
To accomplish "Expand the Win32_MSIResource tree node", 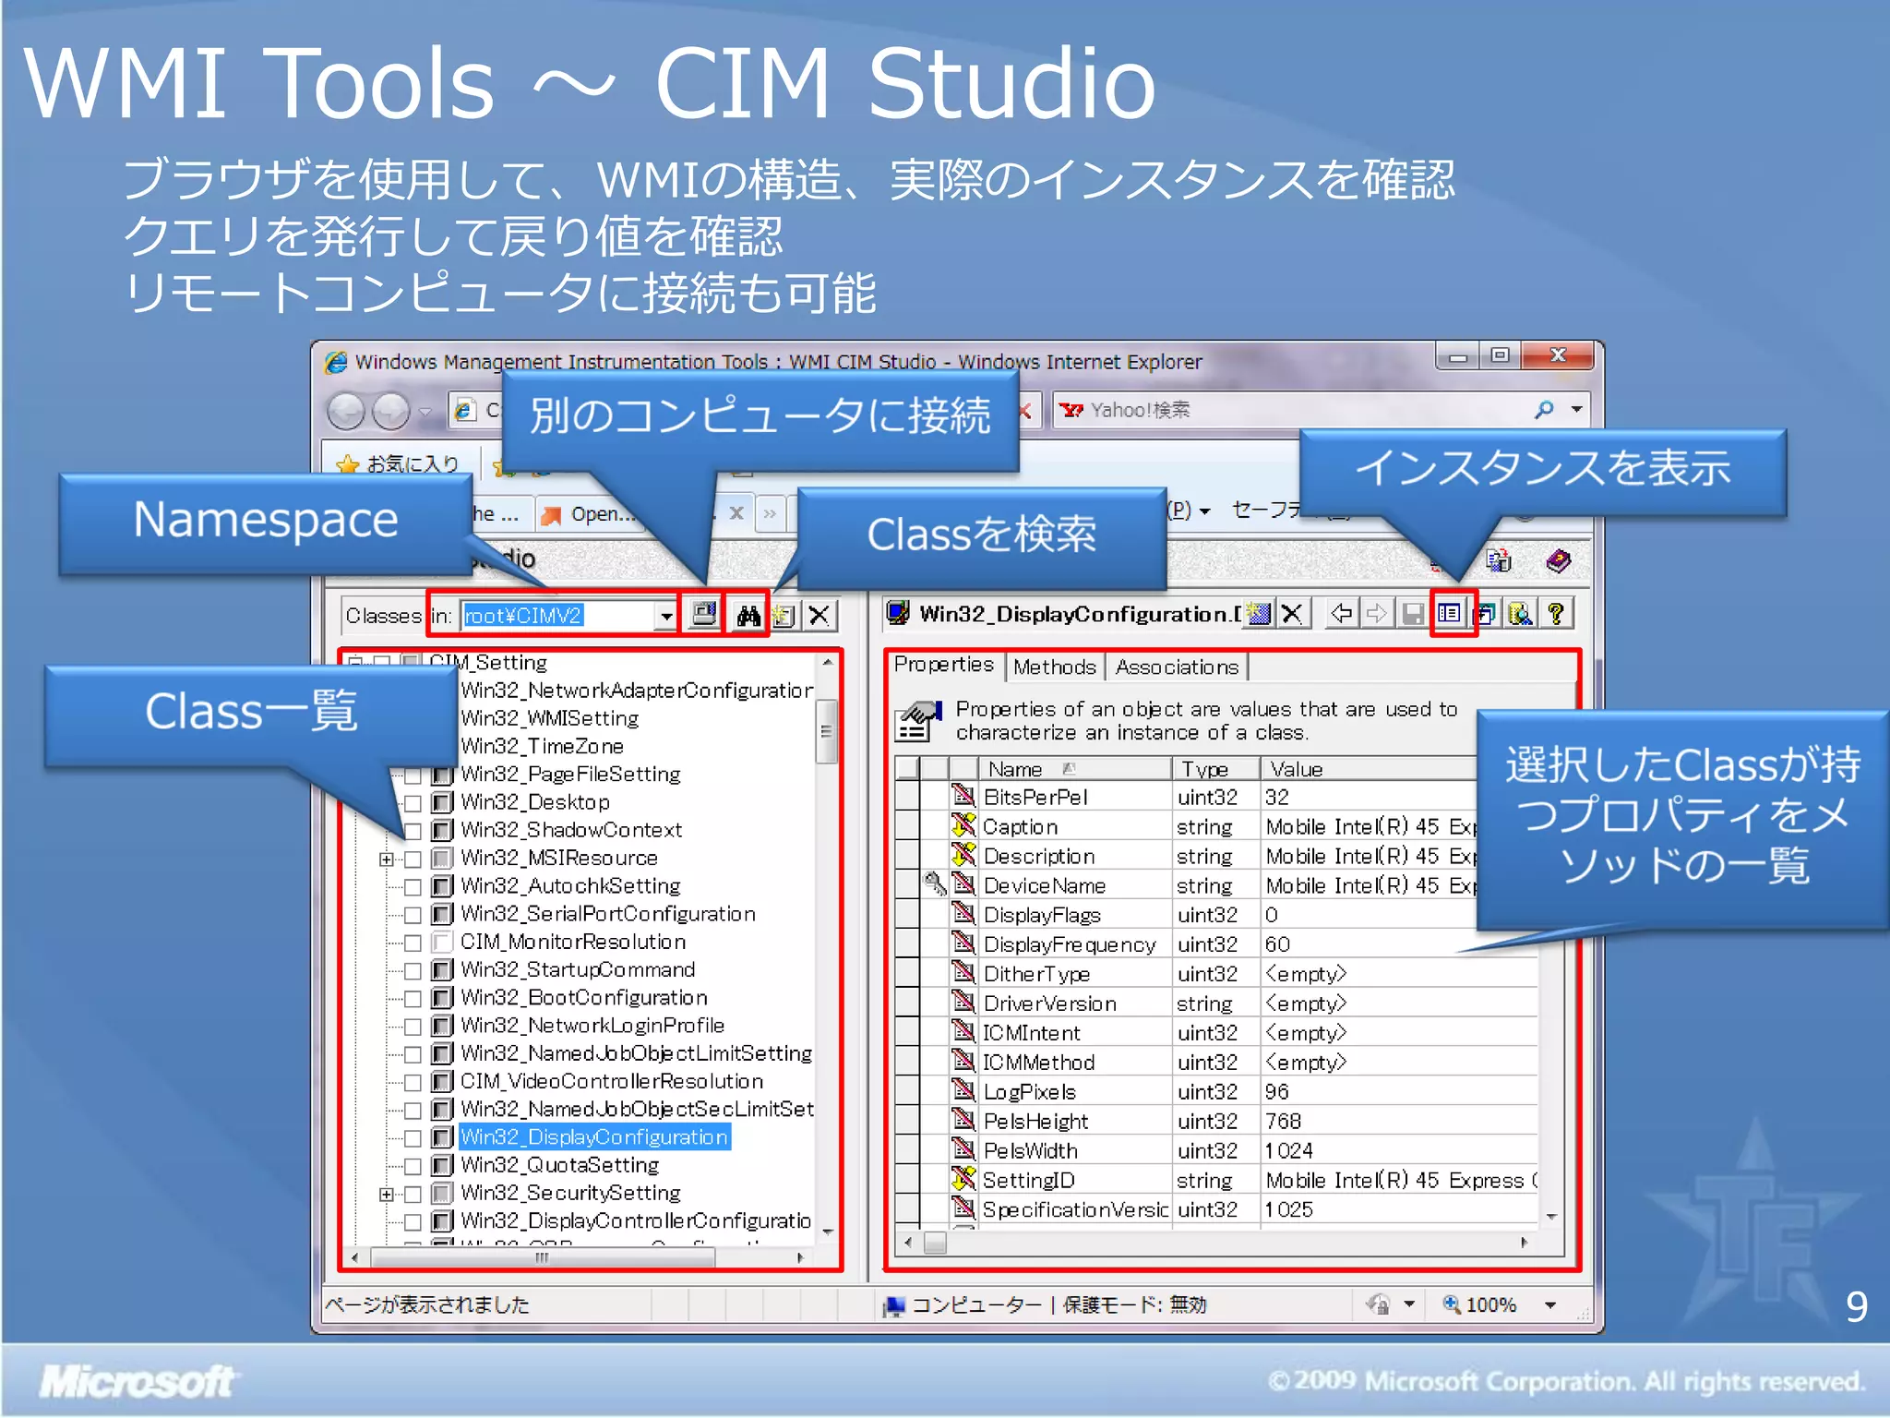I will click(x=386, y=859).
